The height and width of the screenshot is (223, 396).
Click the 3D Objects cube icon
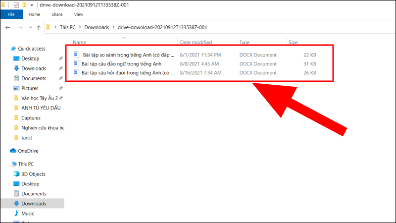coord(16,173)
